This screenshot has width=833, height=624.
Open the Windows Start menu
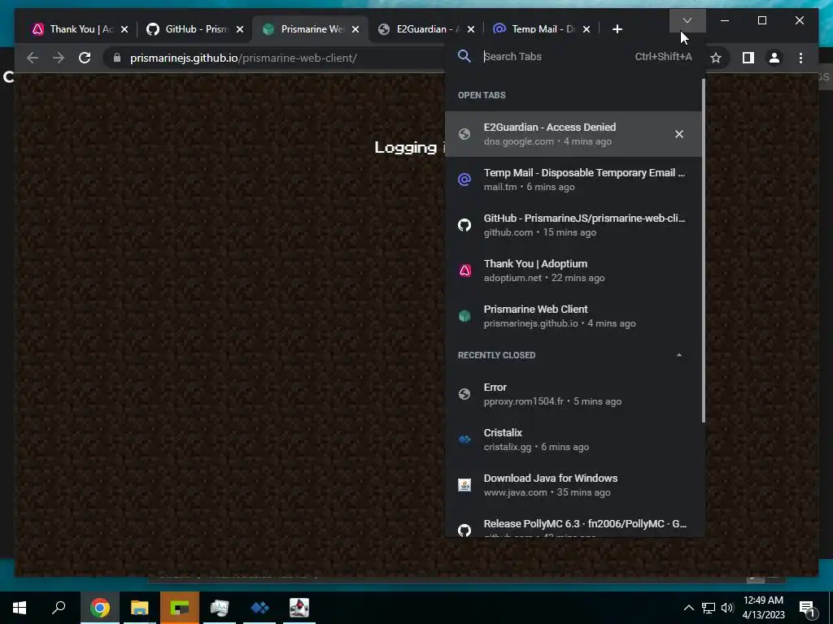(x=20, y=608)
